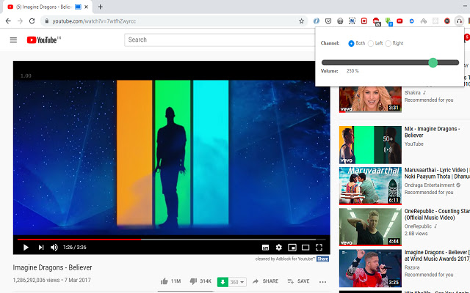This screenshot has height=293, width=470.
Task: Open the Pocket extension icon
Action: pyautogui.click(x=328, y=21)
